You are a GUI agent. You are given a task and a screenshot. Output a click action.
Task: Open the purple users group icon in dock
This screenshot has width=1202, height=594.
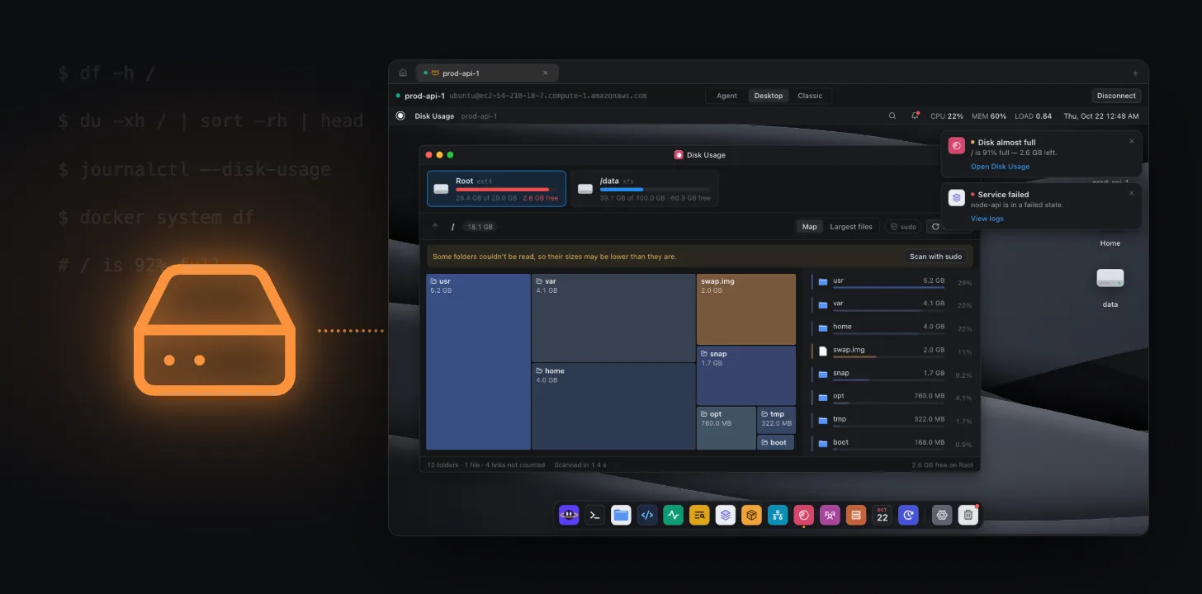830,516
